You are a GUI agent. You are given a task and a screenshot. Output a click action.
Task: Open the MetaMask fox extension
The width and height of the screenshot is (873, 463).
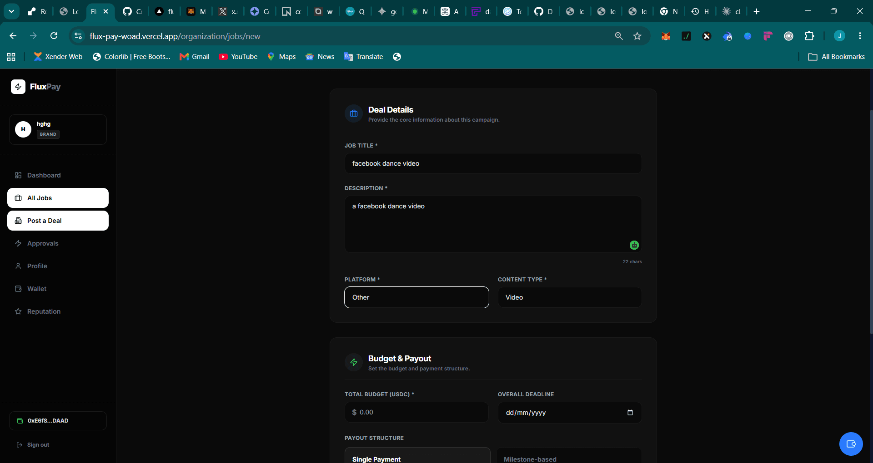click(666, 36)
